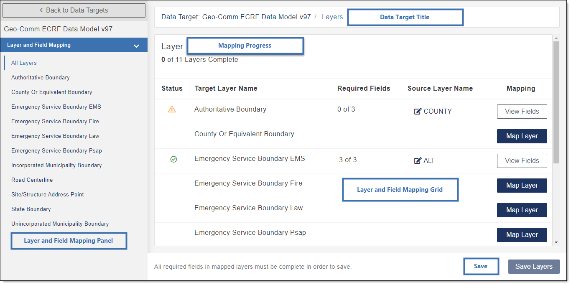Click View Fields for Emergency Service Boundary EMS
This screenshot has height=285, width=571.
[522, 160]
